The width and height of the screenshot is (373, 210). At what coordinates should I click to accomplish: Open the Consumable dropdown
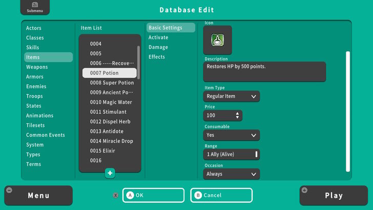tap(232, 135)
